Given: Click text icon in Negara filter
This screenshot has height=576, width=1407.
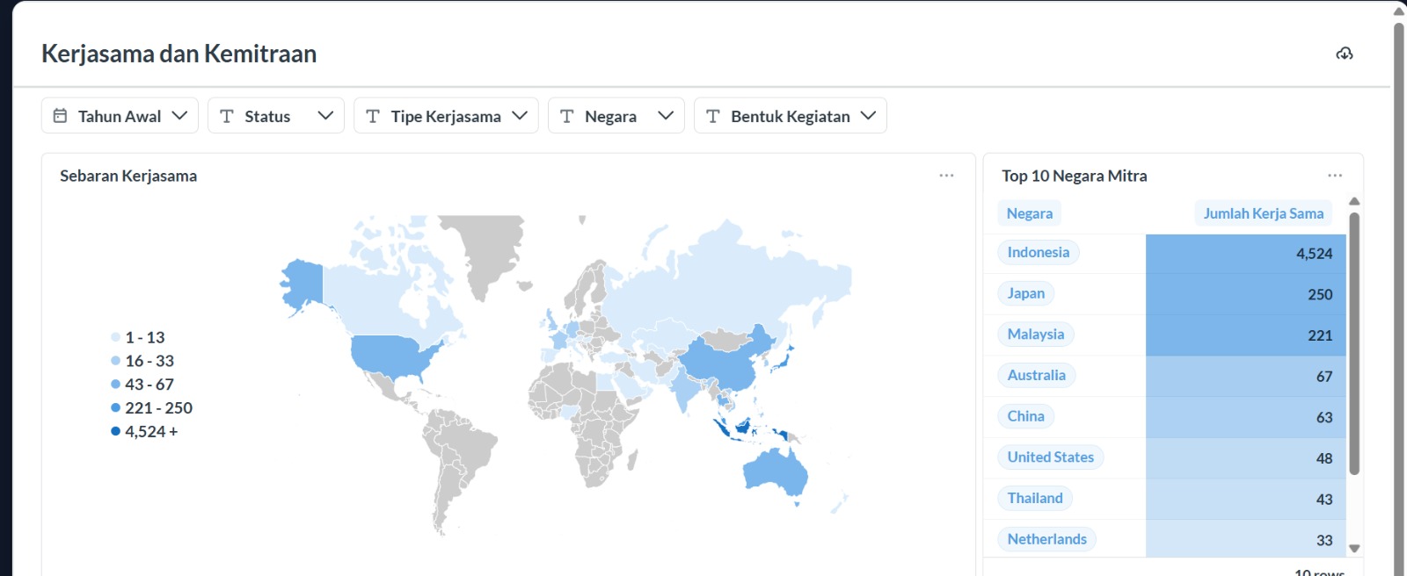Looking at the screenshot, I should [x=567, y=116].
